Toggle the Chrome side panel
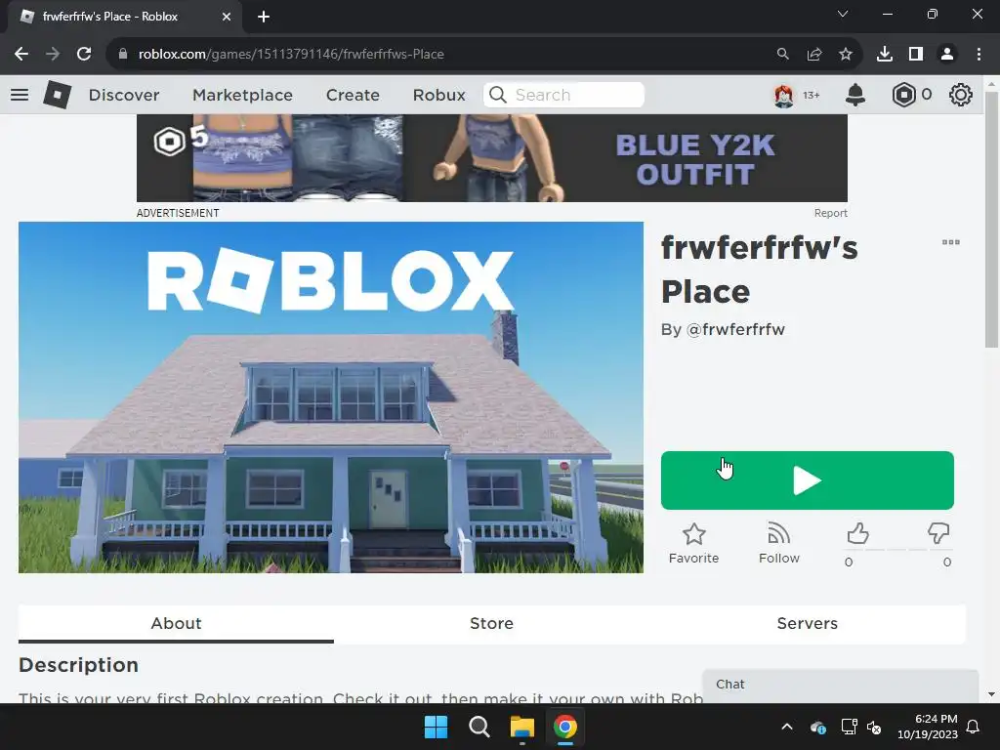The height and width of the screenshot is (750, 1000). [916, 55]
